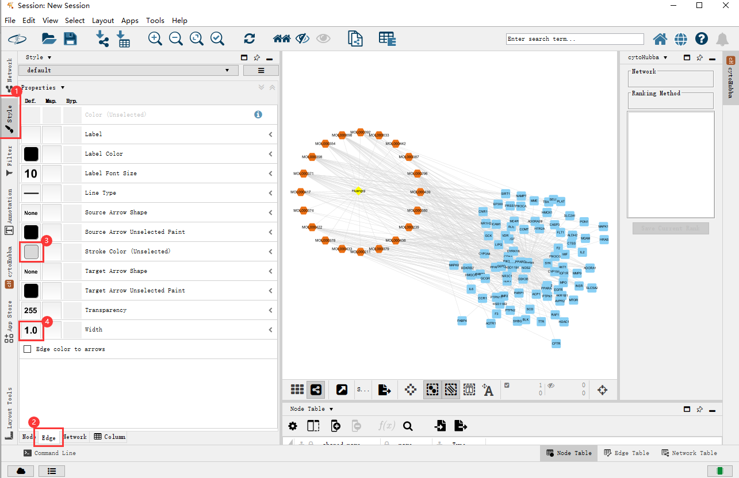Click the green memory status indicator

[x=719, y=471]
